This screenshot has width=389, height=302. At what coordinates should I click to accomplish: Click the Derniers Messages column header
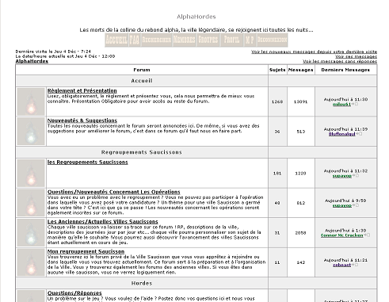click(x=345, y=70)
